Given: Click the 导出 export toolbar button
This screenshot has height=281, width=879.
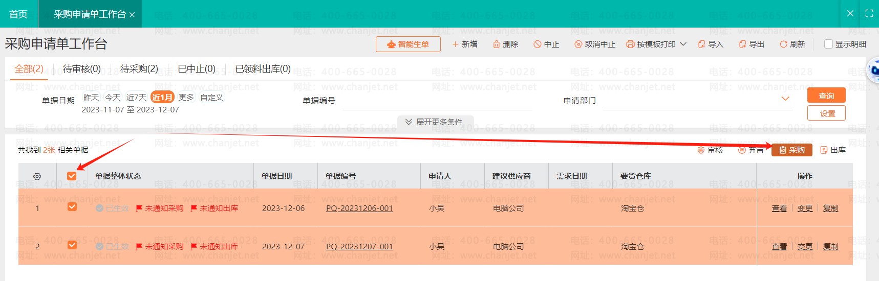Looking at the screenshot, I should [752, 44].
